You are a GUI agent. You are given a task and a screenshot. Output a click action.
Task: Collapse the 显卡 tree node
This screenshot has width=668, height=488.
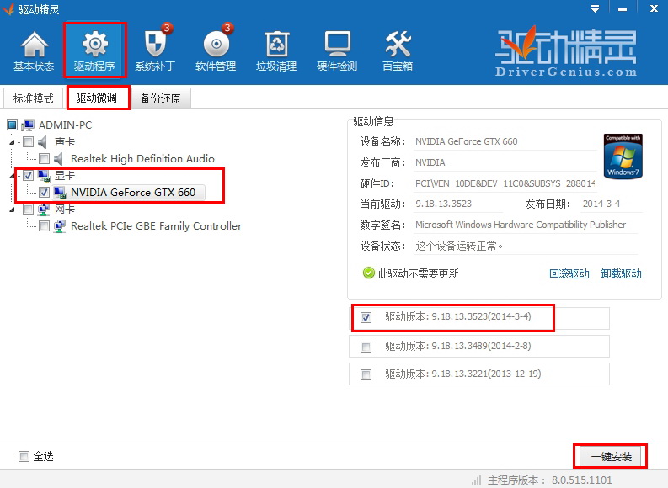pyautogui.click(x=12, y=176)
